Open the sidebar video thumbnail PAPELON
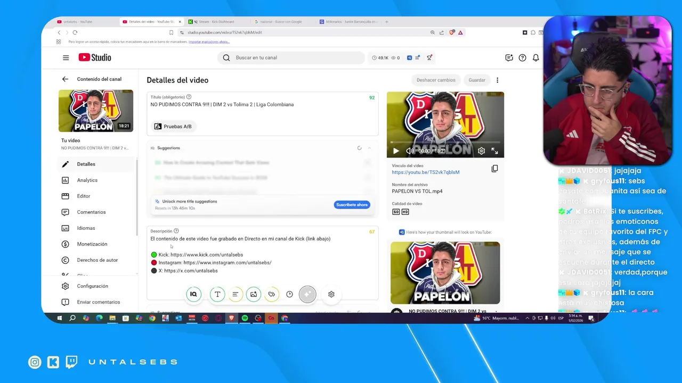Image resolution: width=682 pixels, height=383 pixels. pyautogui.click(x=96, y=111)
